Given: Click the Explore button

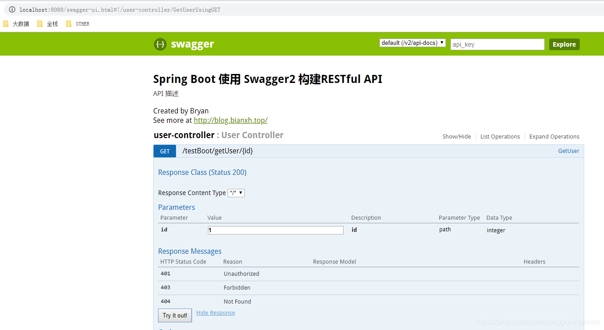Looking at the screenshot, I should click(564, 44).
